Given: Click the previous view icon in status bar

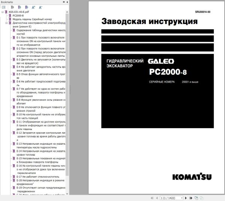Looking at the screenshot, I should tap(196, 198).
